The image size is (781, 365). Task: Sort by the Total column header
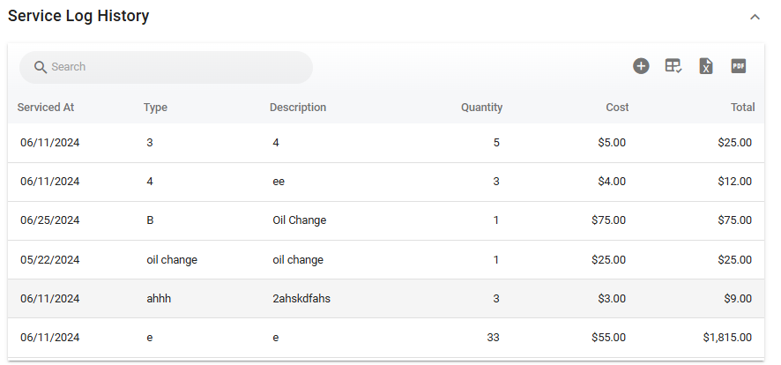(x=742, y=108)
